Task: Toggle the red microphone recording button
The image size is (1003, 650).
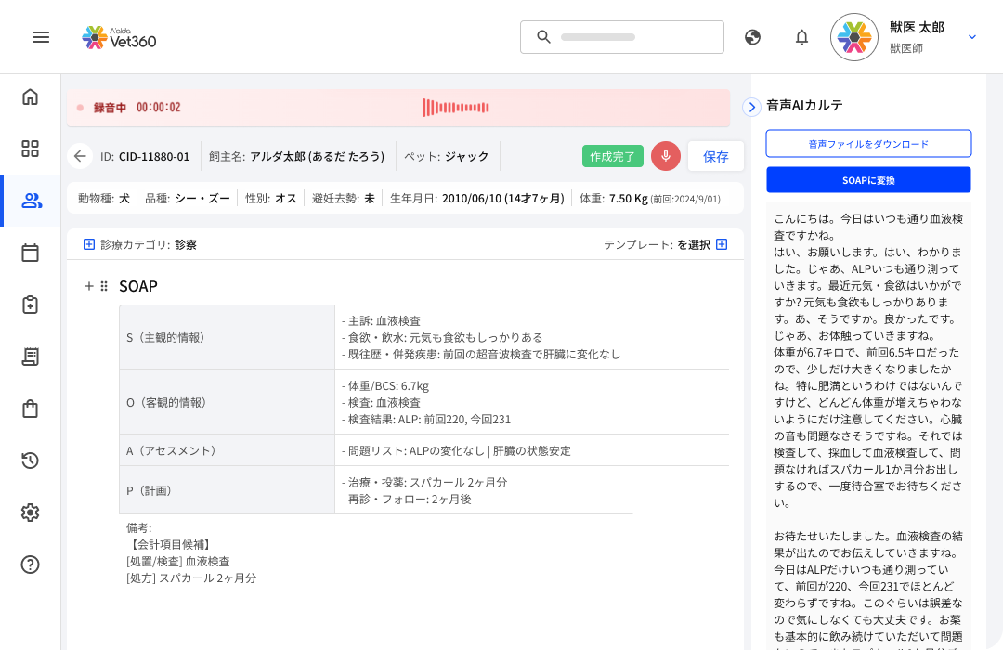Action: (x=666, y=156)
